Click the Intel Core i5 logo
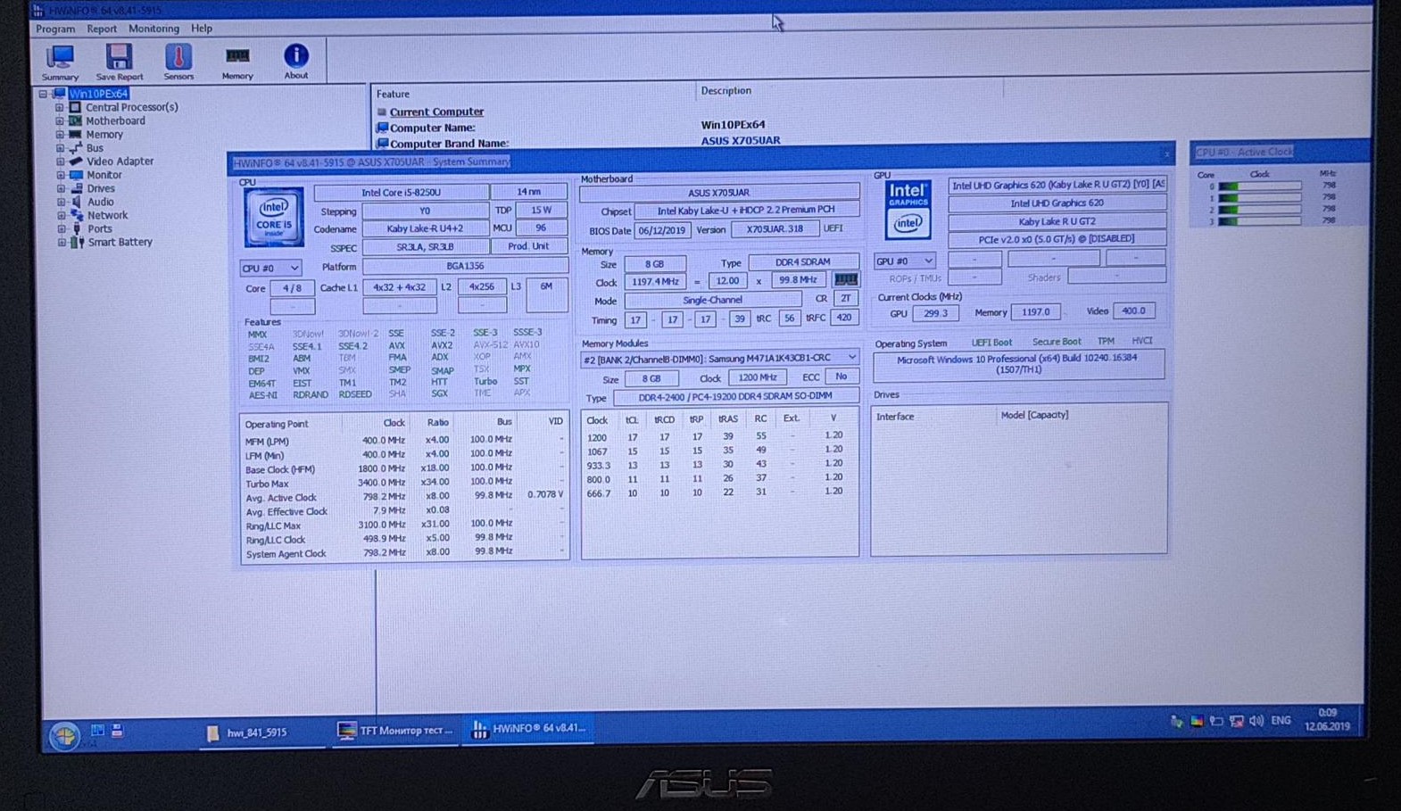The width and height of the screenshot is (1401, 811). click(274, 217)
